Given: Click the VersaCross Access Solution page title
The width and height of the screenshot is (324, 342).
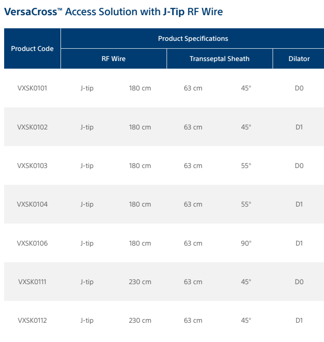Looking at the screenshot, I should coord(113,12).
